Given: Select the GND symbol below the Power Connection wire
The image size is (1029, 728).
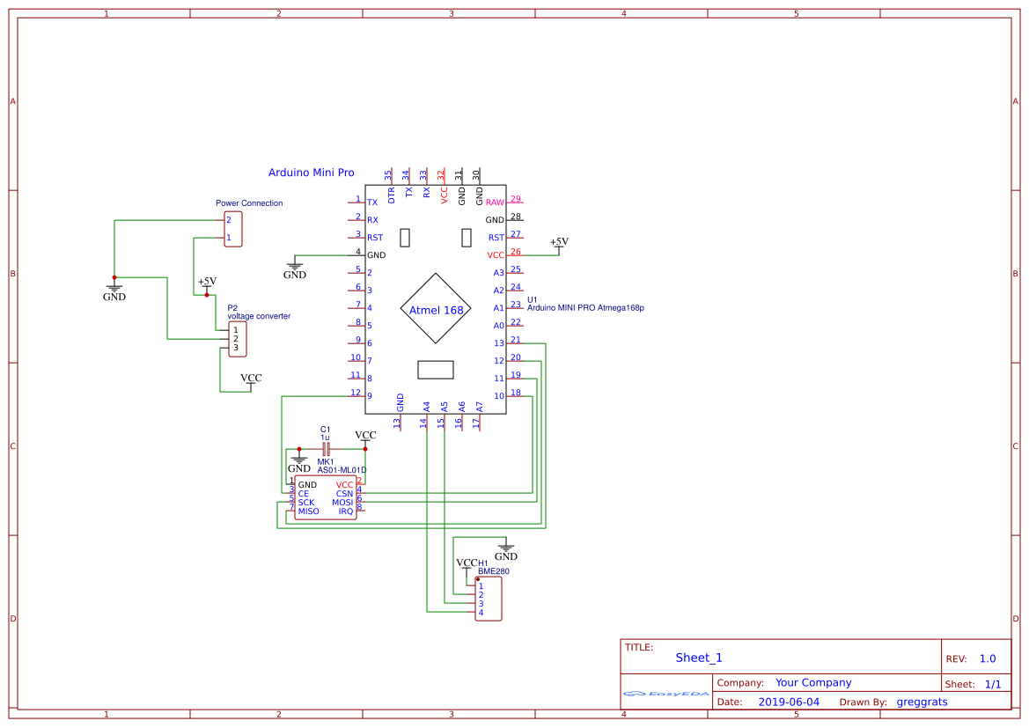Looking at the screenshot, I should 114,291.
